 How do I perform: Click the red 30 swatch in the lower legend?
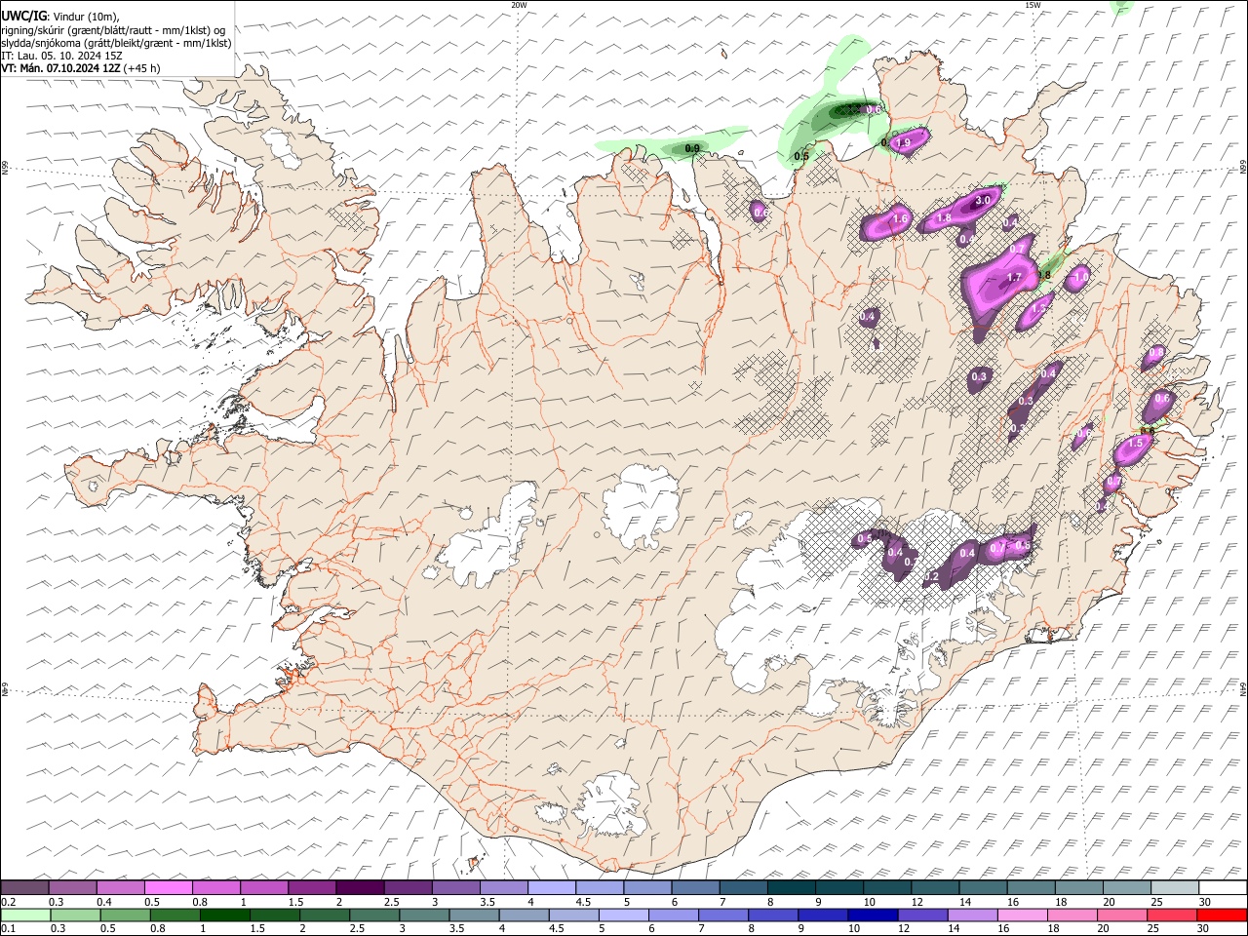pyautogui.click(x=1222, y=916)
